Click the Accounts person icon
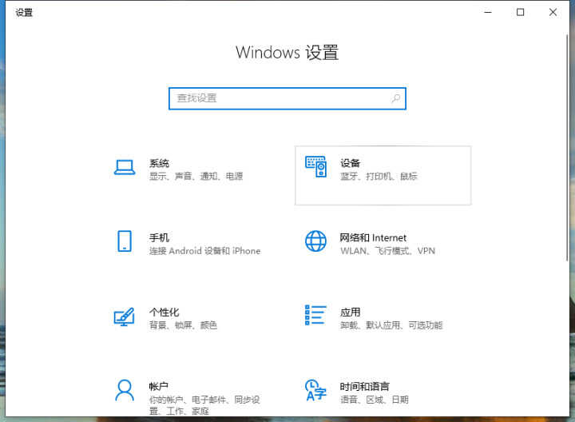The width and height of the screenshot is (575, 422). tap(124, 391)
